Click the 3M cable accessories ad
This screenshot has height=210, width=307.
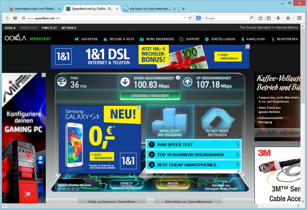[x=277, y=175]
